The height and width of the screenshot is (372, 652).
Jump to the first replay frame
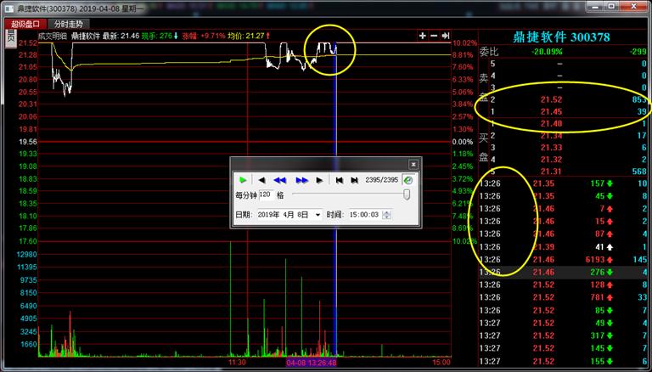click(339, 180)
